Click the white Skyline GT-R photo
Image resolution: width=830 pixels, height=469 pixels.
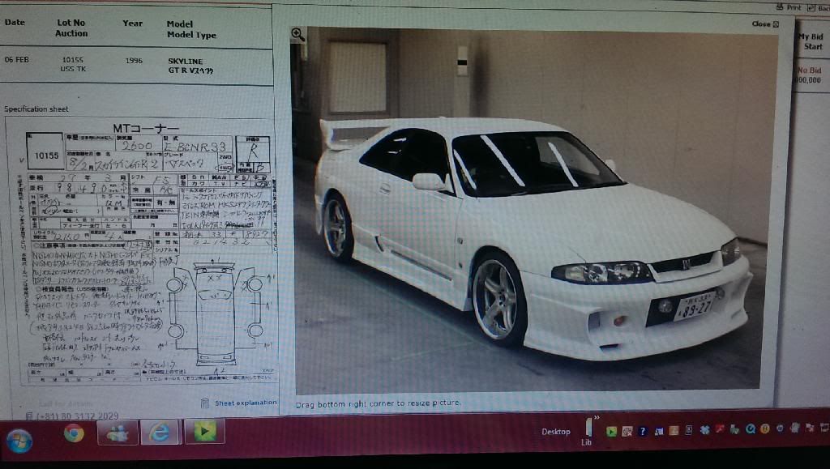click(533, 211)
